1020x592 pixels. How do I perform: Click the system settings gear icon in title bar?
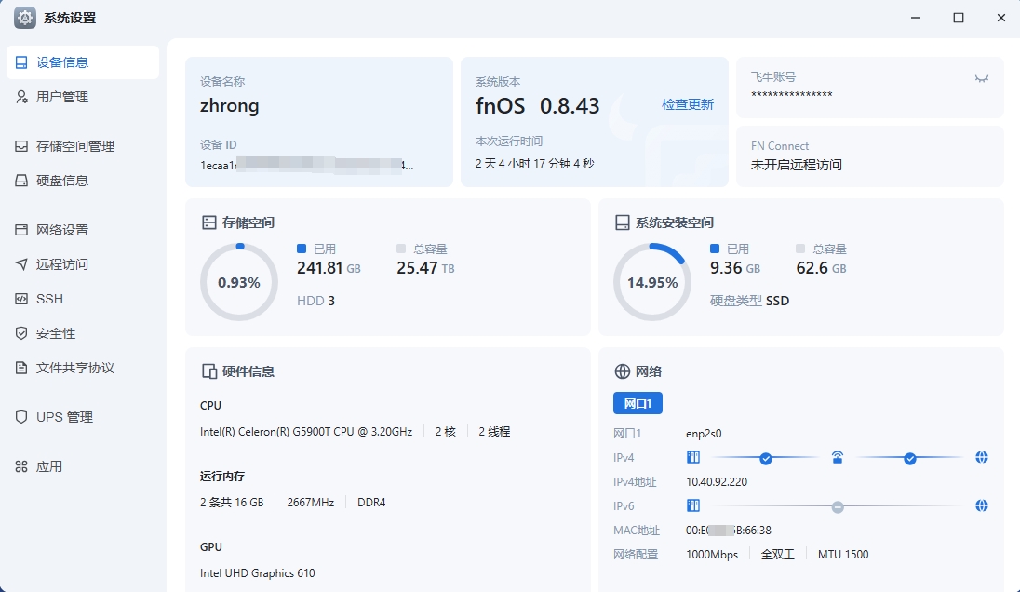click(x=25, y=18)
